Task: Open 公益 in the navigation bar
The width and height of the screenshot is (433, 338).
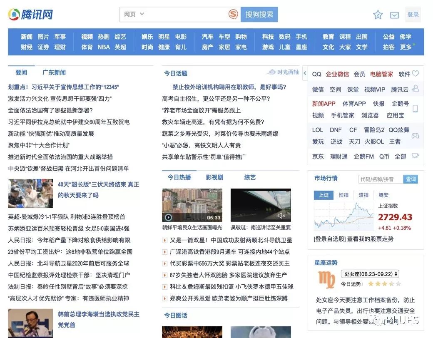Action: coord(388,37)
